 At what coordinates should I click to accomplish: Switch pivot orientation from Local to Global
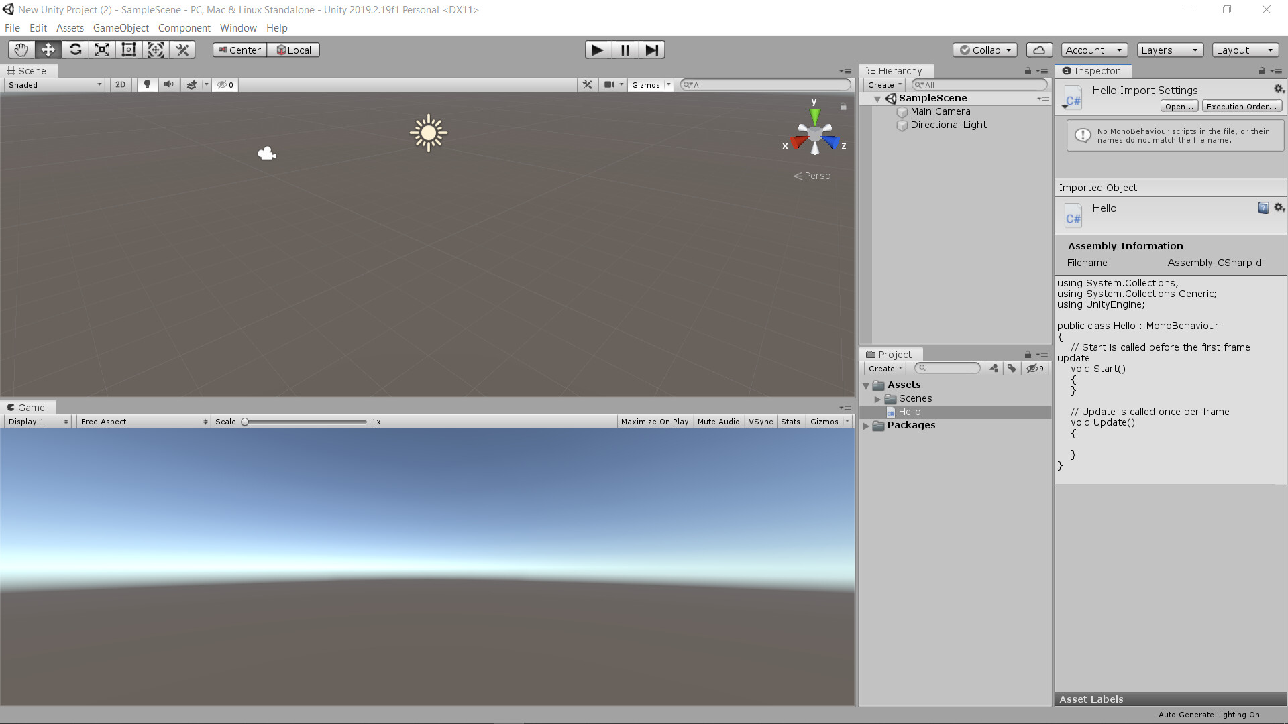click(293, 49)
